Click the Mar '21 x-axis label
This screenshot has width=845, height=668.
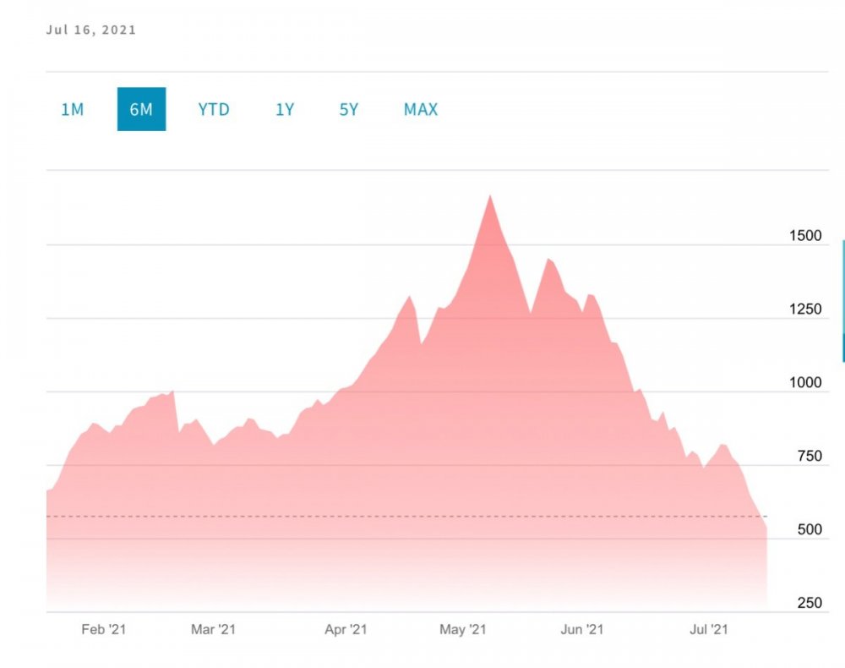tap(214, 630)
